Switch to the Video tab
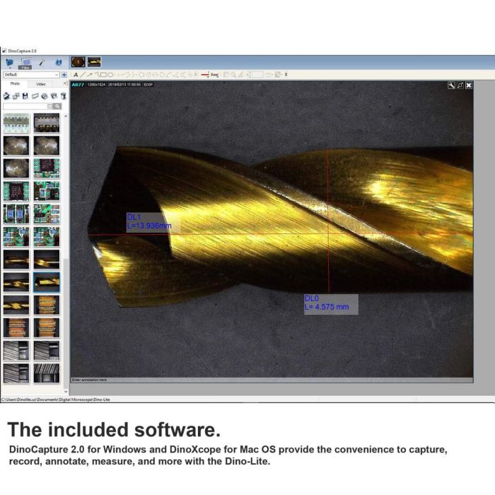 [41, 84]
